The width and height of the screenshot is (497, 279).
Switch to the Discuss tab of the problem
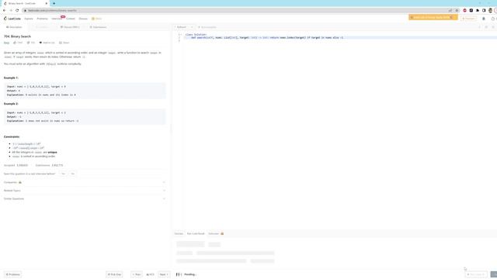pos(70,27)
